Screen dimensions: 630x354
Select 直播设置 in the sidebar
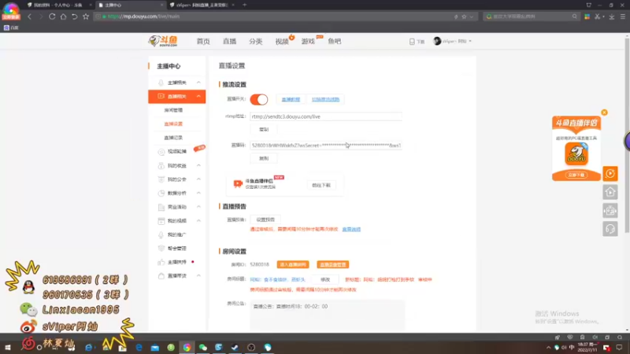point(173,124)
